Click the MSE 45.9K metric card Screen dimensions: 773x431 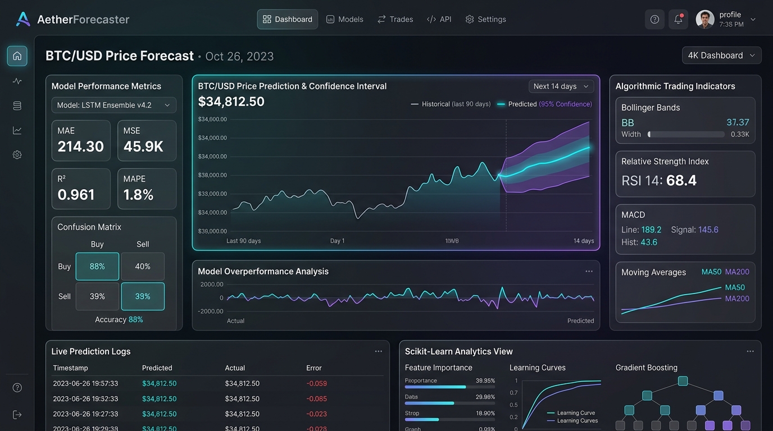coord(147,141)
